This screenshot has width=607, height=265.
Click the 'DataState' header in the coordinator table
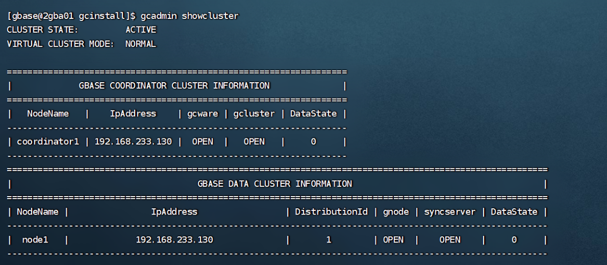[x=314, y=113]
